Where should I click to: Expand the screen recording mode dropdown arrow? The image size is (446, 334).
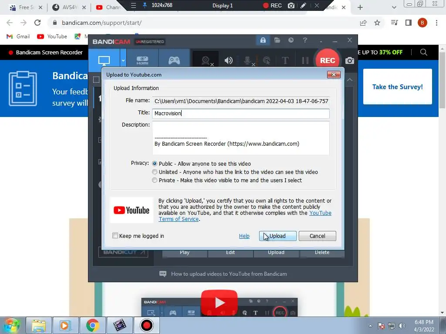pyautogui.click(x=123, y=60)
